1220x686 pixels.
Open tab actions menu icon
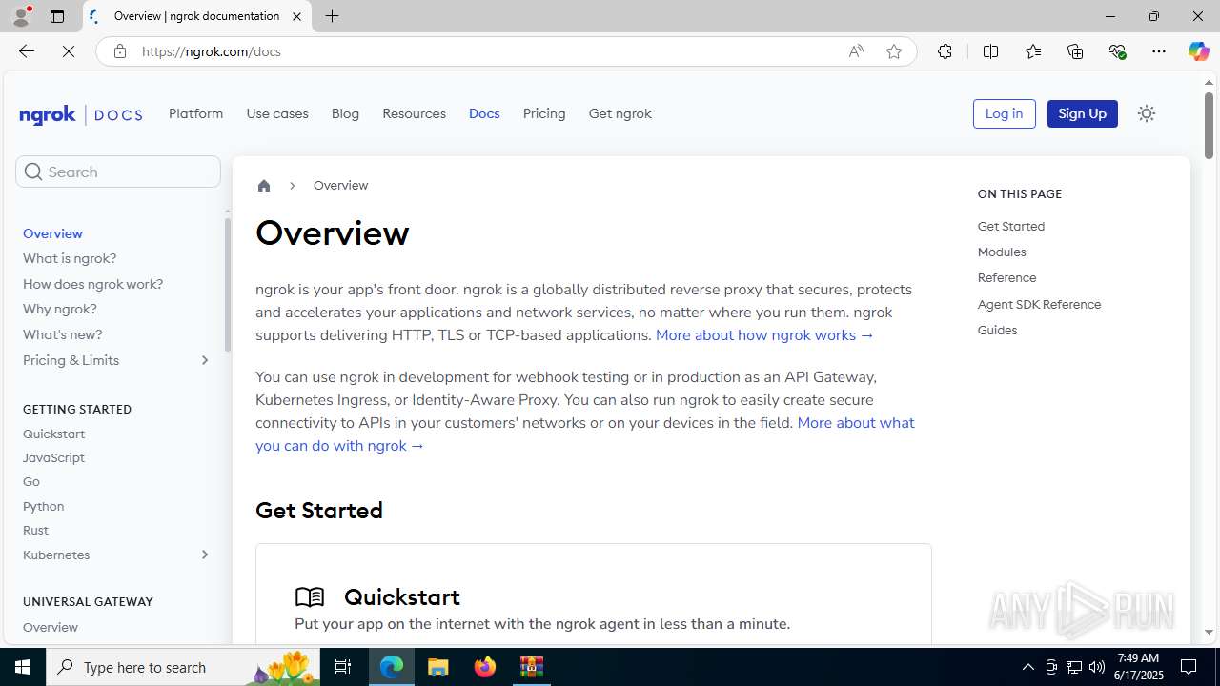(x=57, y=16)
